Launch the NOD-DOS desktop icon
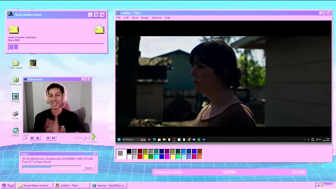Image resolution: width=336 pixels, height=189 pixels. pos(33,64)
